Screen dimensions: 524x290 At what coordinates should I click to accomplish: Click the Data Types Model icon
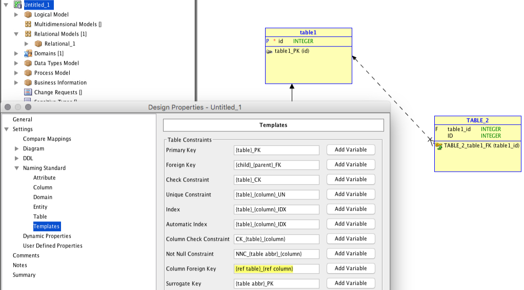pos(28,63)
